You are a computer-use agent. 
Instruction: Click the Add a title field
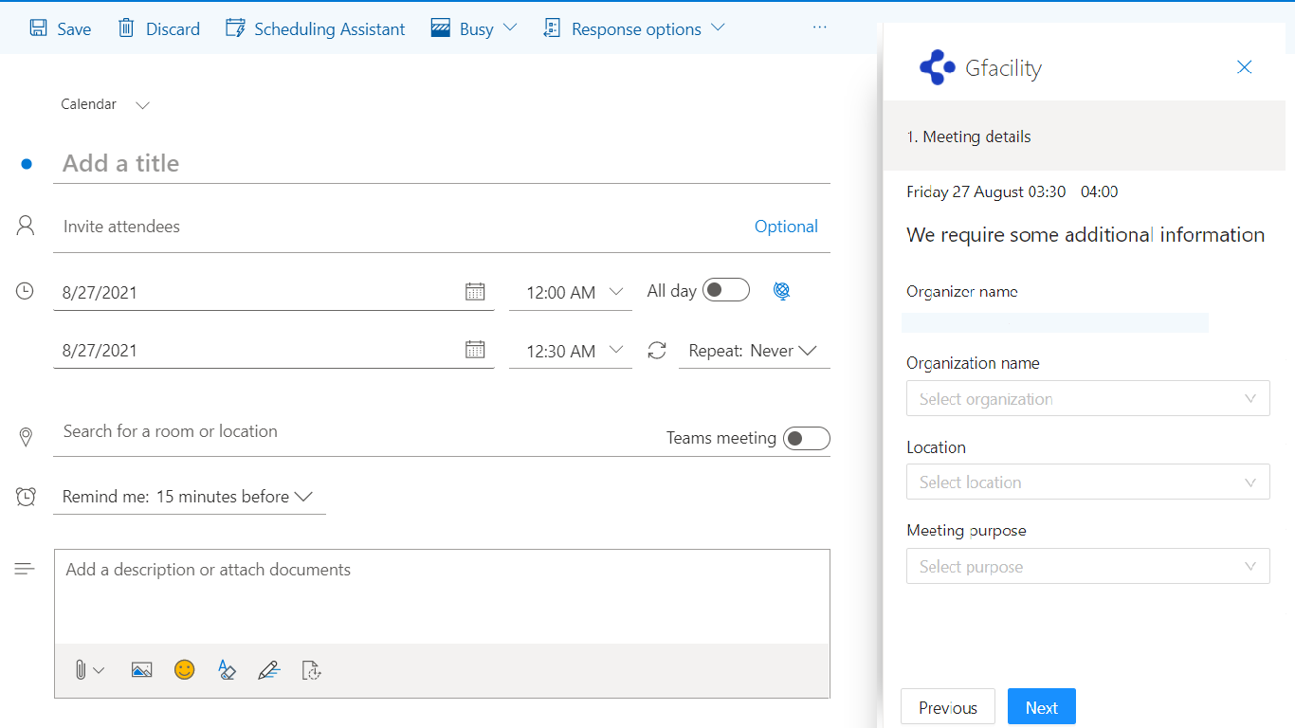click(442, 163)
